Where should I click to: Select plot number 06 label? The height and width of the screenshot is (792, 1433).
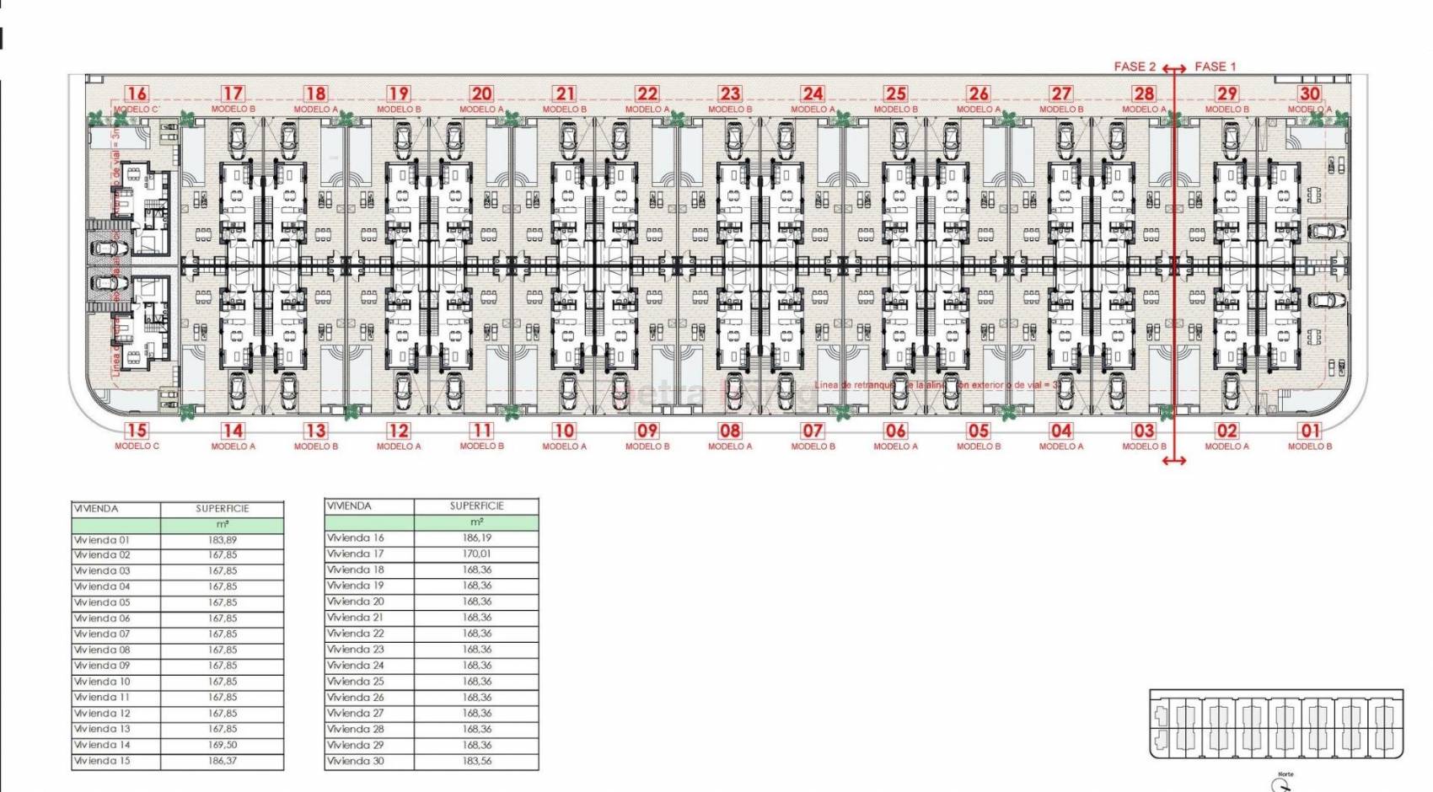click(x=895, y=431)
